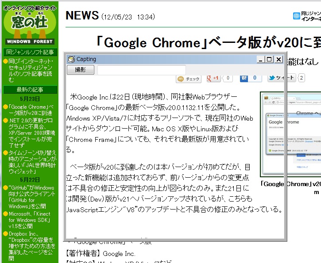Click the Capting coffee cup app icon
Screen dimensions: 321x263
[71, 59]
